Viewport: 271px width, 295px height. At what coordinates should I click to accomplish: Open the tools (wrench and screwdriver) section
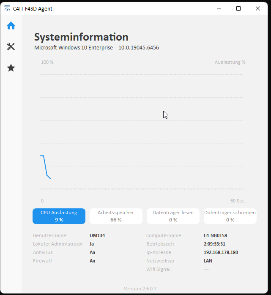point(11,46)
